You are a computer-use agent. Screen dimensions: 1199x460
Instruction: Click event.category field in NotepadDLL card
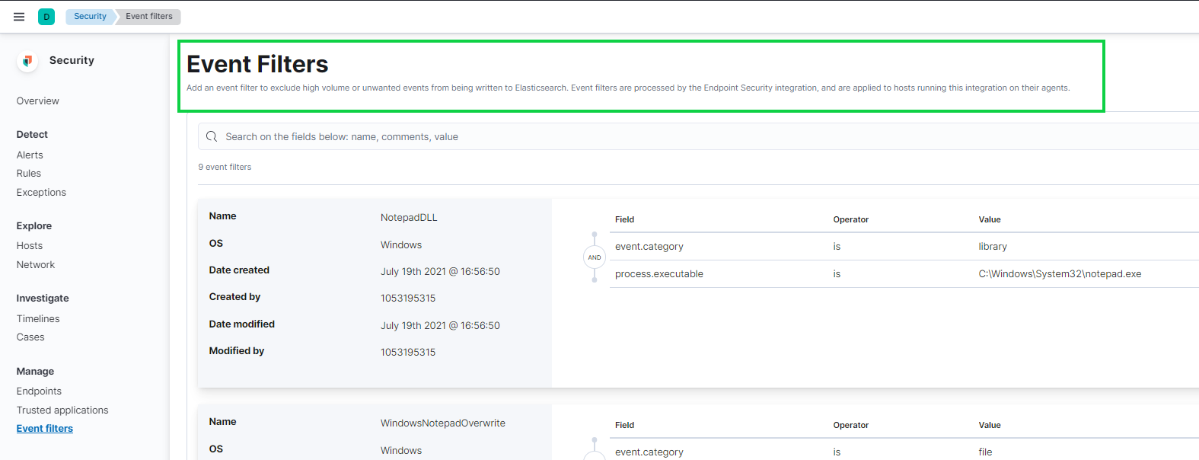click(x=649, y=246)
